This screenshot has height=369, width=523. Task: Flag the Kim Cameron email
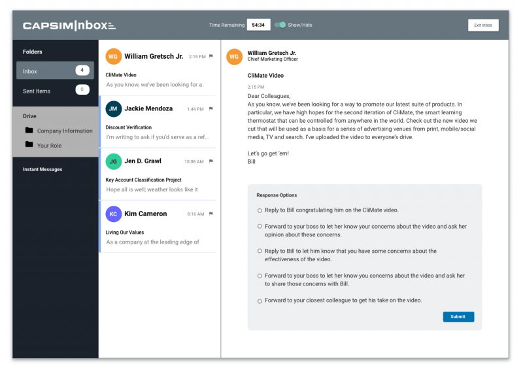click(x=211, y=214)
